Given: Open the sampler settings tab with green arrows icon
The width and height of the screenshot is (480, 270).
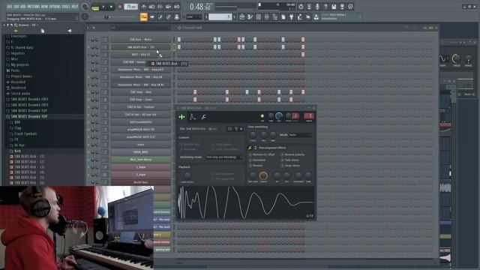Looking at the screenshot, I should pos(181,117).
